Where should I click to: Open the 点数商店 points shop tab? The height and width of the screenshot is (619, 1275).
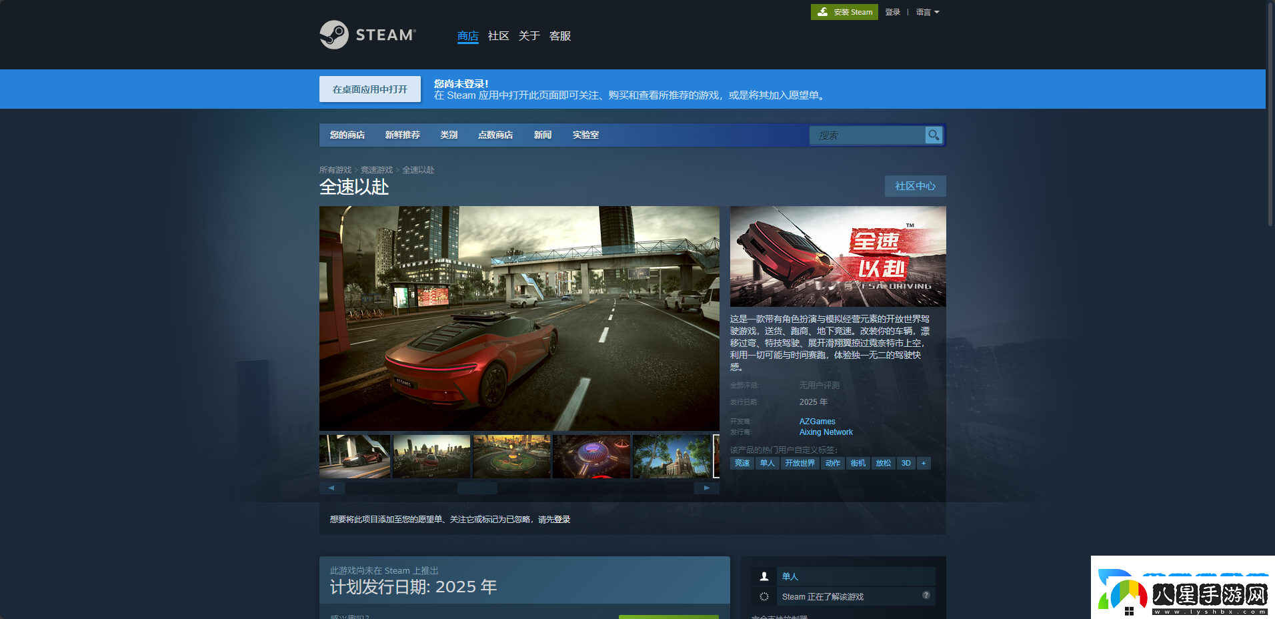coord(495,135)
